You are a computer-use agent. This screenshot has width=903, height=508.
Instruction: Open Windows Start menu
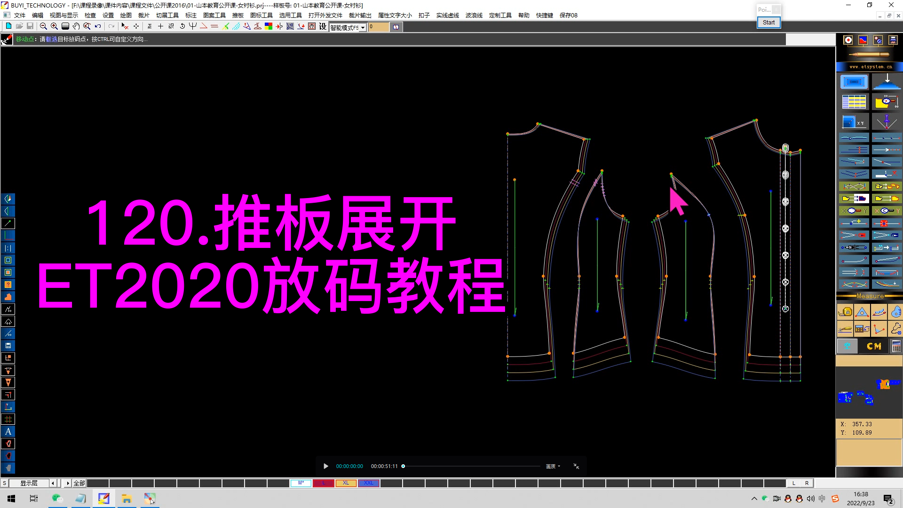pos(11,499)
